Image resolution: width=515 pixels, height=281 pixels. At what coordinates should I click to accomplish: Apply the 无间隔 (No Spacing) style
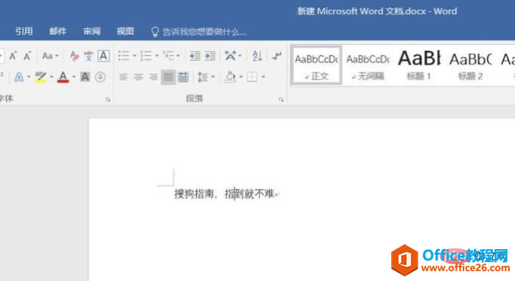click(x=368, y=66)
